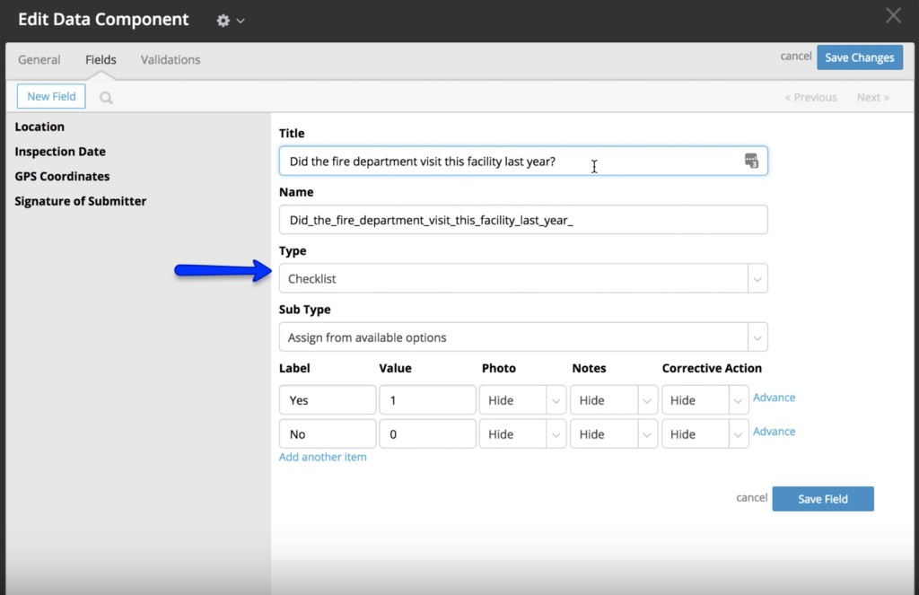
Task: Click the input method icon inside the Title field
Action: pos(754,161)
